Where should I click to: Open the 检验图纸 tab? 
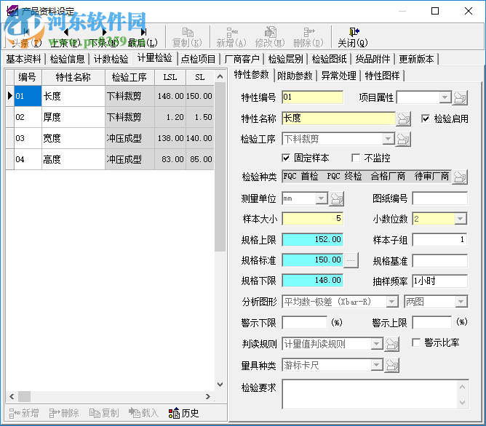tap(330, 59)
